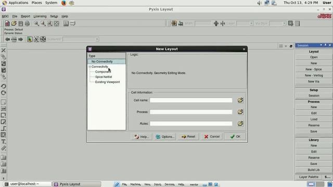Viewport: 333px width, 187px height.
Task: Click the magnifier icon after Via Style
Action: coord(290,23)
